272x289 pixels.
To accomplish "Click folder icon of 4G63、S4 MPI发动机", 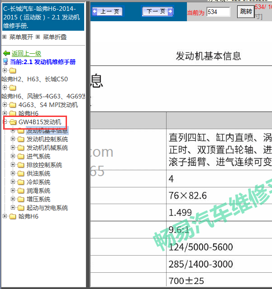I will coord(13,105).
